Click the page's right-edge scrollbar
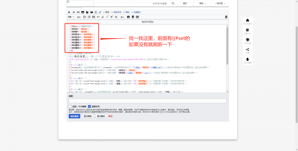298x151 pixels. click(x=297, y=75)
